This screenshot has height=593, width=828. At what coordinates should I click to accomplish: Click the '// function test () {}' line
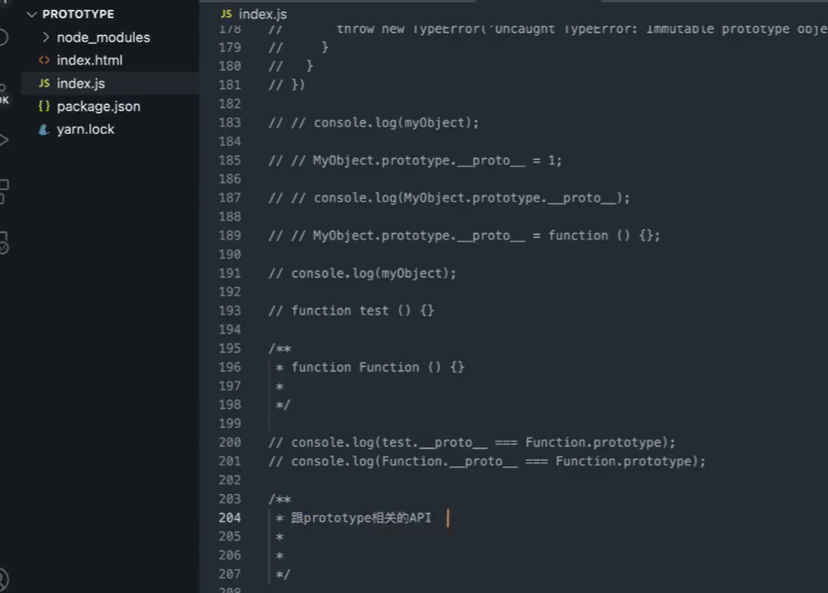(352, 311)
